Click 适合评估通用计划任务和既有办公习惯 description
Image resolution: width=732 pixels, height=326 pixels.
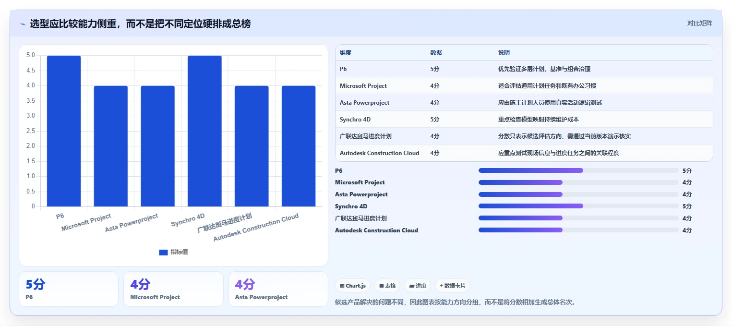click(547, 86)
